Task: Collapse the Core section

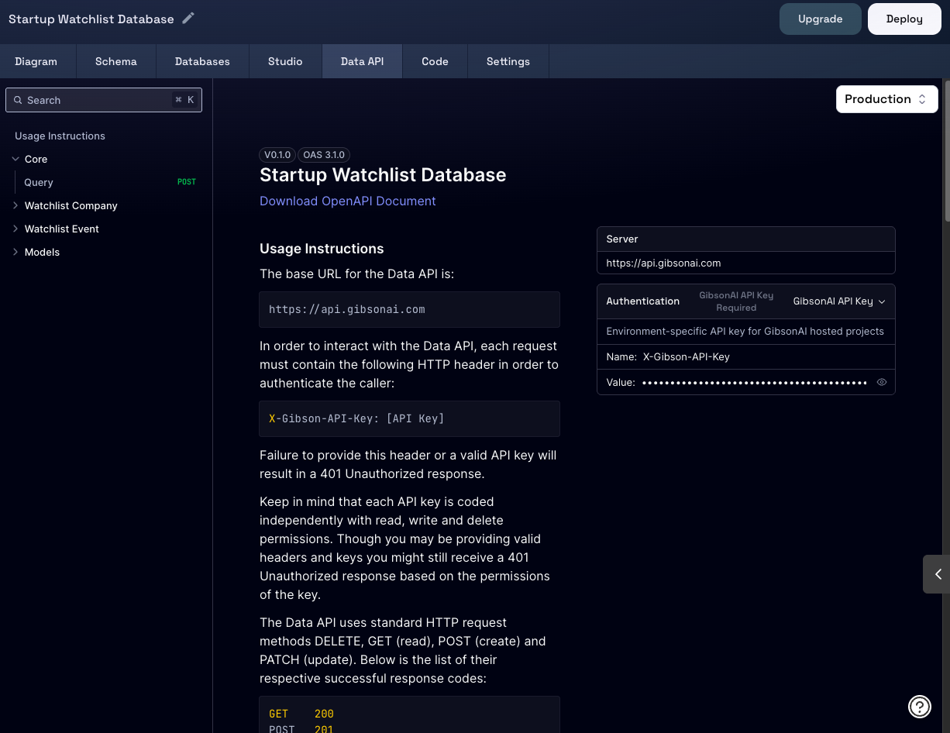Action: pyautogui.click(x=15, y=159)
